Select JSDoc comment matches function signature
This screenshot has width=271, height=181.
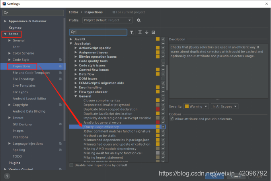117,131
